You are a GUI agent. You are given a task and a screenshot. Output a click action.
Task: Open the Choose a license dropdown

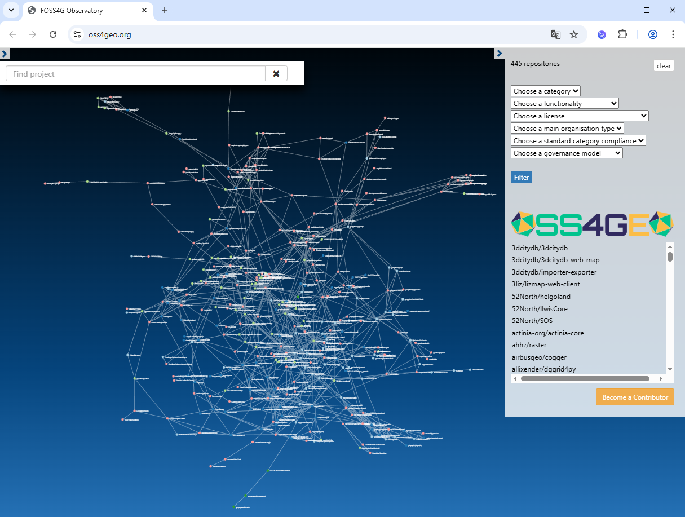pyautogui.click(x=580, y=116)
